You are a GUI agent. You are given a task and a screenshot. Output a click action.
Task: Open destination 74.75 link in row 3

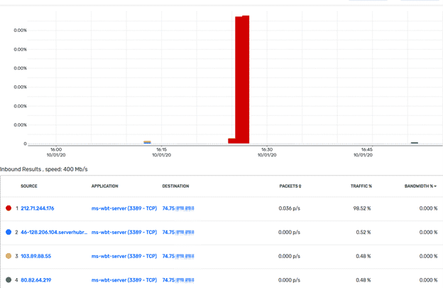[178, 256]
